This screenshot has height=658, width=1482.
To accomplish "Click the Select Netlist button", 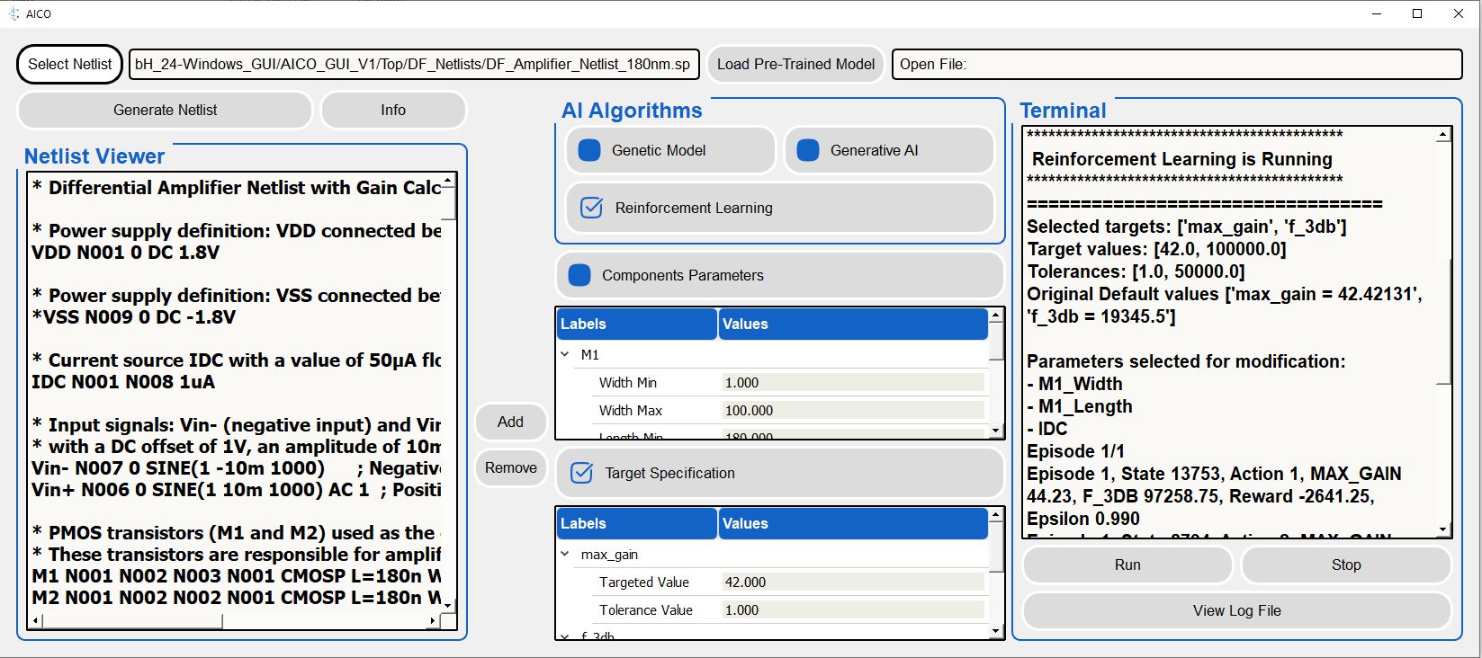I will (x=69, y=64).
